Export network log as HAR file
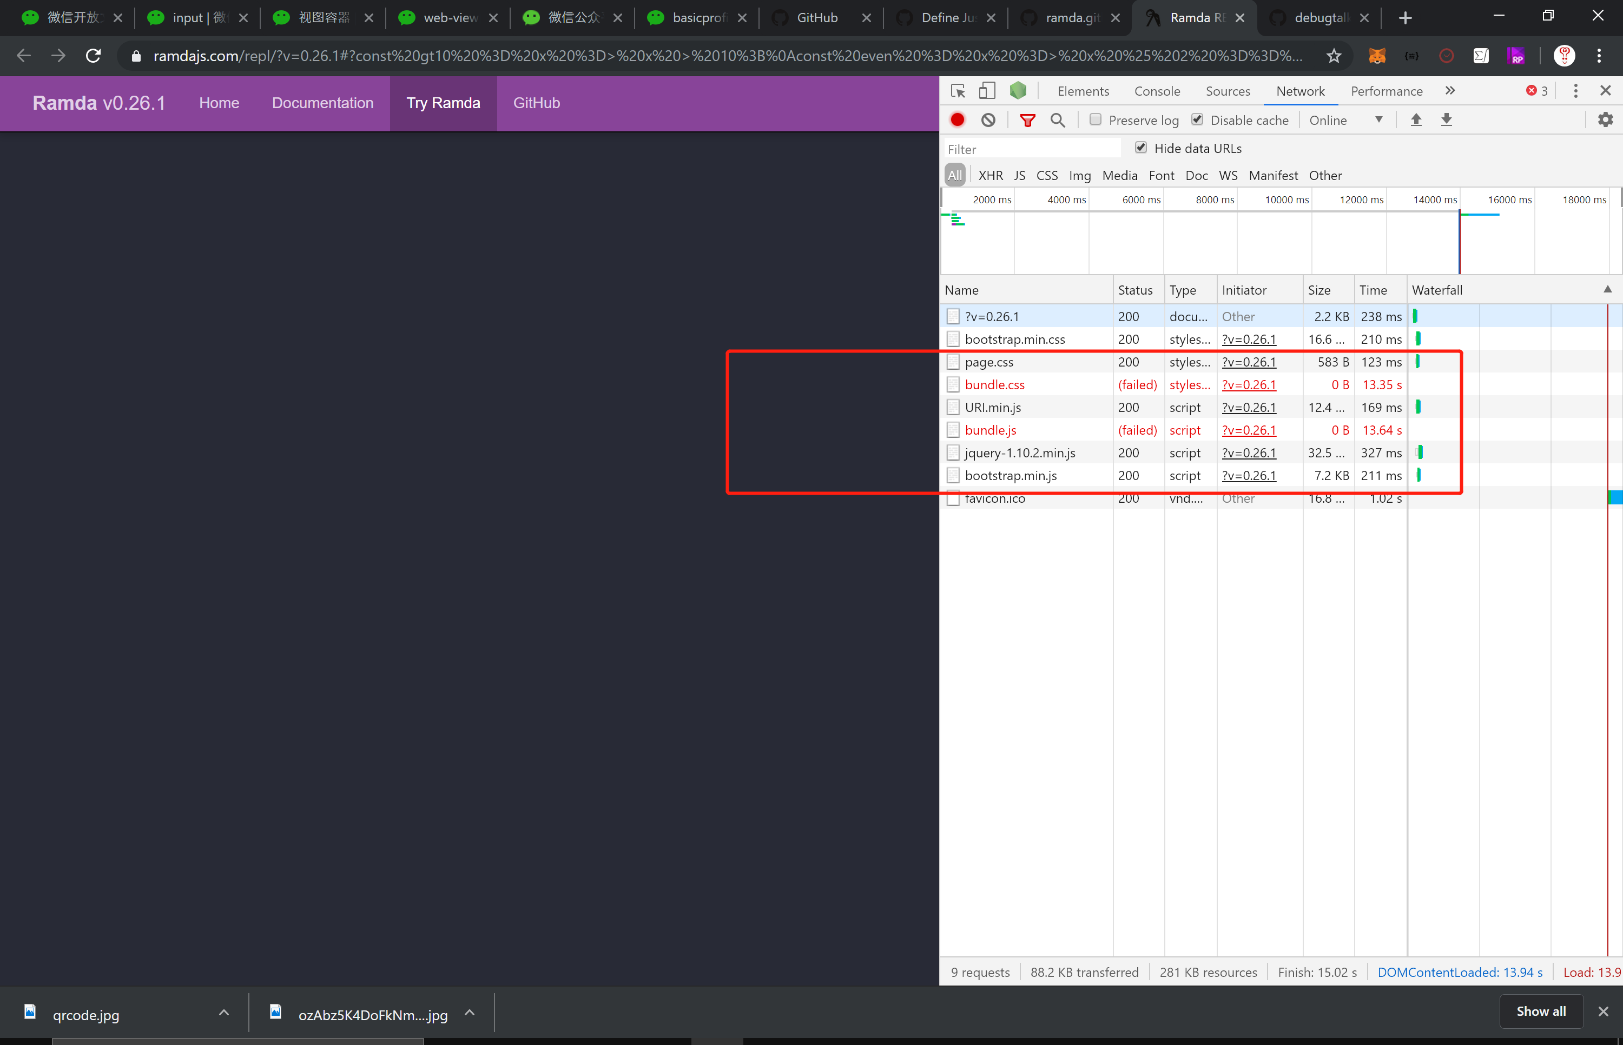Viewport: 1623px width, 1045px height. [x=1447, y=119]
